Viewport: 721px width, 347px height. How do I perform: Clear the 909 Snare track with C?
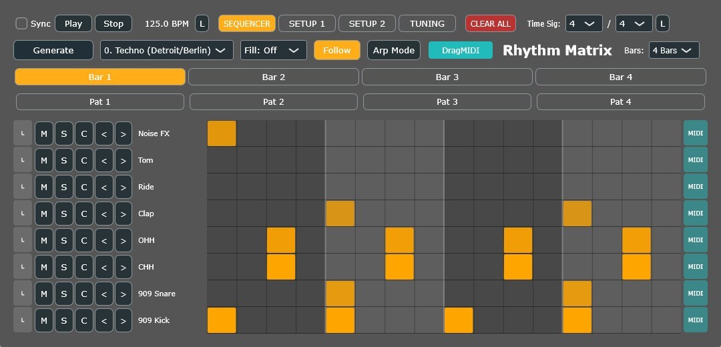(x=84, y=294)
